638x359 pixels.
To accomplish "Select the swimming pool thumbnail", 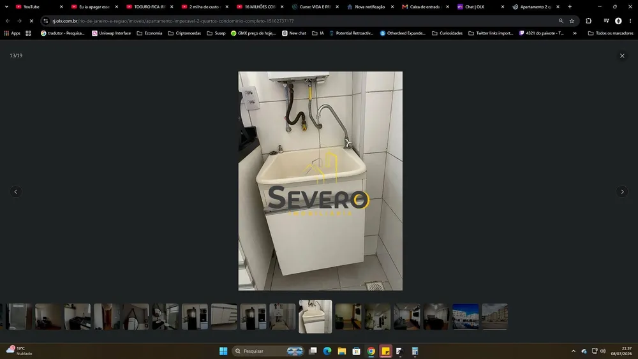I will pyautogui.click(x=466, y=316).
